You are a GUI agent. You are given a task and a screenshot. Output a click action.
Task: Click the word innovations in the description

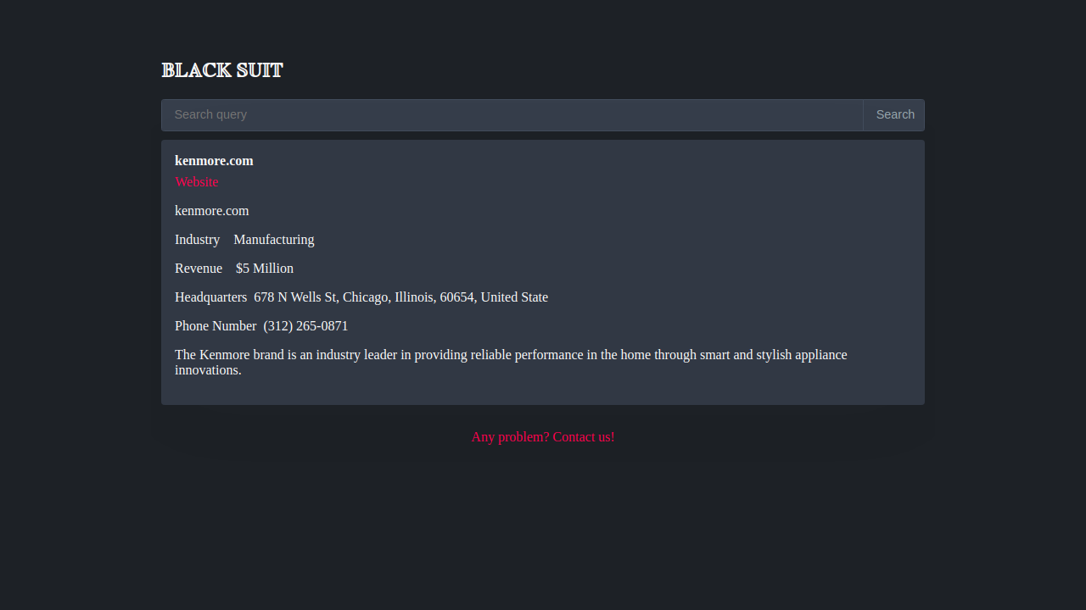coord(207,370)
